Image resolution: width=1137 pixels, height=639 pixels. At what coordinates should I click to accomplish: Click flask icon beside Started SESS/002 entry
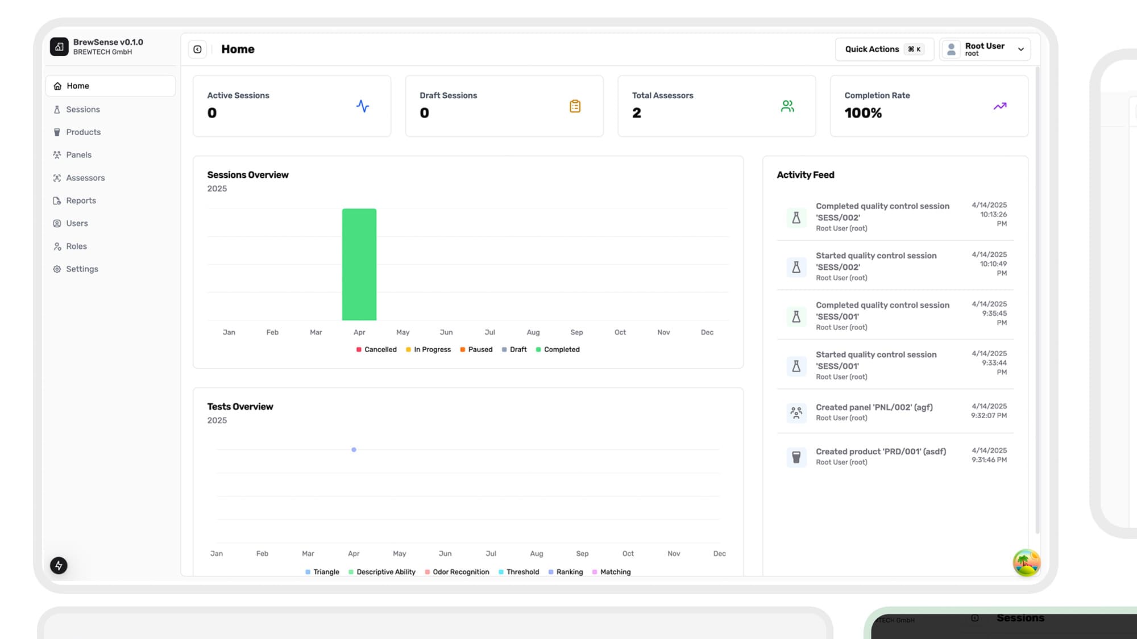tap(796, 267)
